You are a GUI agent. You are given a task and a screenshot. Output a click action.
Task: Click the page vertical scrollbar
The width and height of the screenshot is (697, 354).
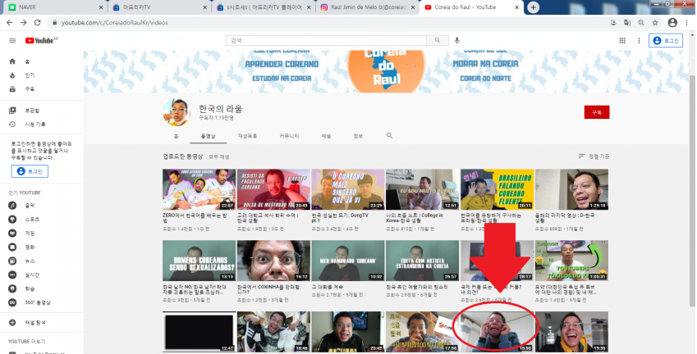pyautogui.click(x=692, y=191)
